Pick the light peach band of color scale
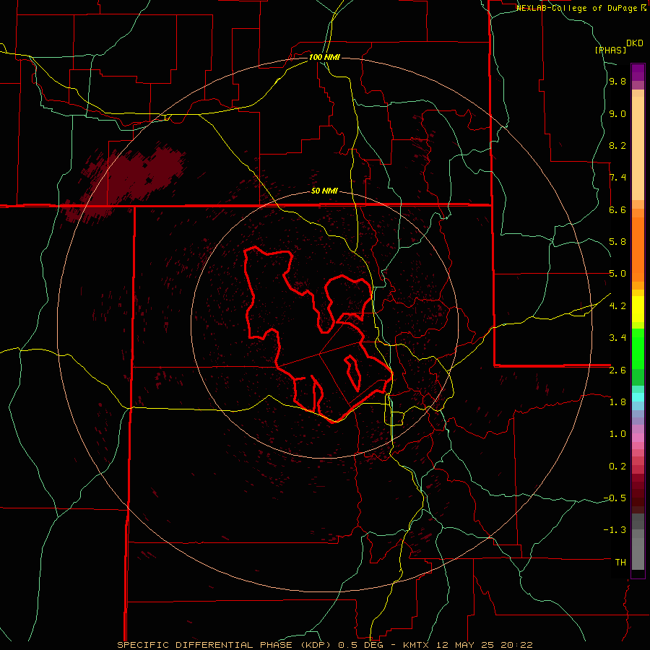The height and width of the screenshot is (650, 650). point(638,149)
